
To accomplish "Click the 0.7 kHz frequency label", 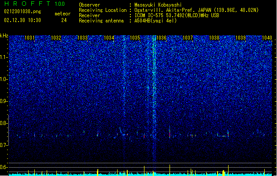I will click(4, 145).
